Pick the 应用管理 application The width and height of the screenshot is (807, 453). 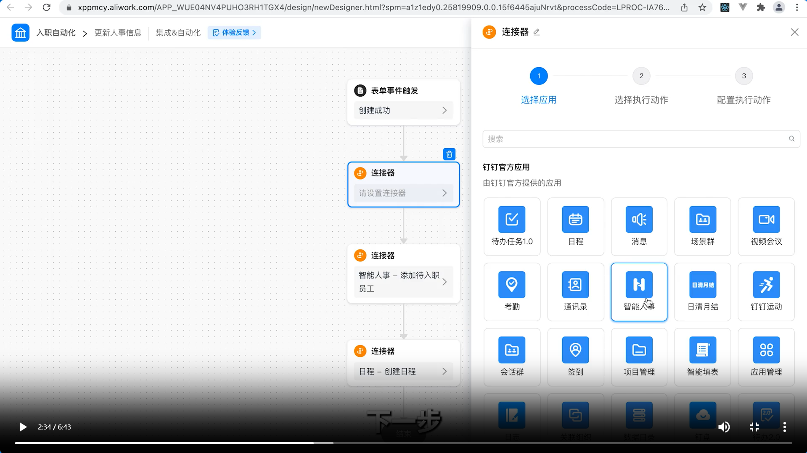point(766,357)
